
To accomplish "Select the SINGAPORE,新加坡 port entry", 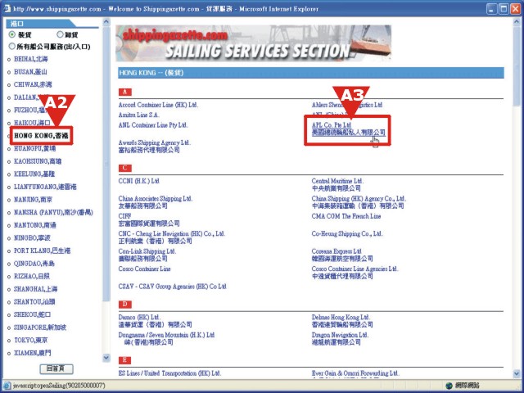I will [40, 327].
